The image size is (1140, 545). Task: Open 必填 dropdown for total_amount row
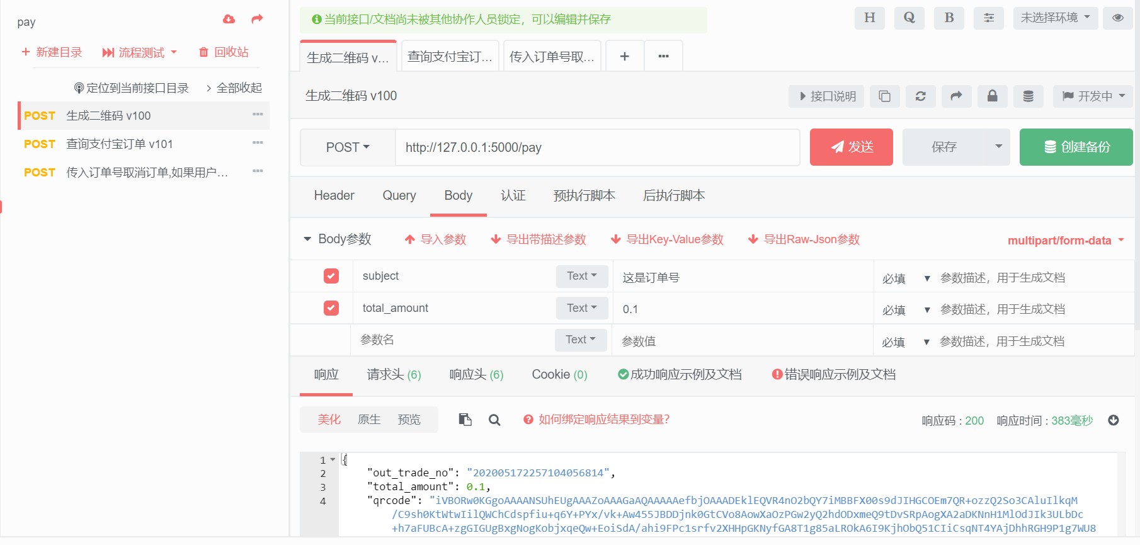[906, 310]
